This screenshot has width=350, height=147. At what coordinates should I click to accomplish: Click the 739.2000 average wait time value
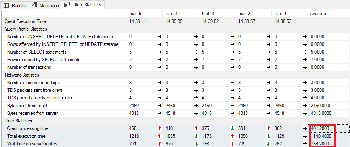pos(320,144)
